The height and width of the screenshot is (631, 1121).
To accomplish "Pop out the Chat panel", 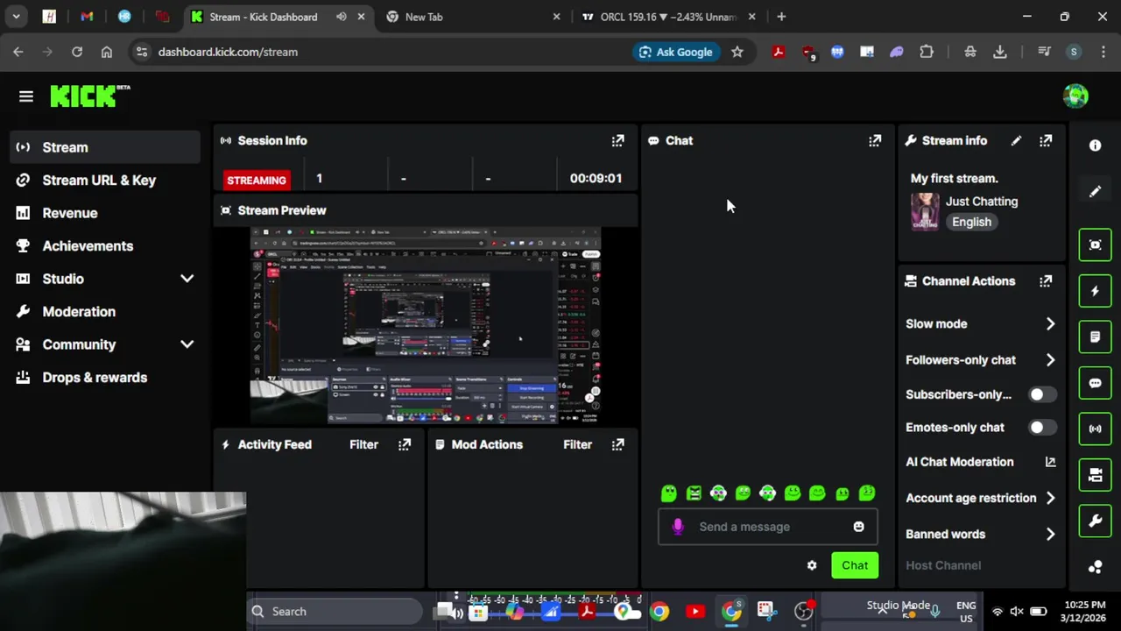I will (874, 140).
